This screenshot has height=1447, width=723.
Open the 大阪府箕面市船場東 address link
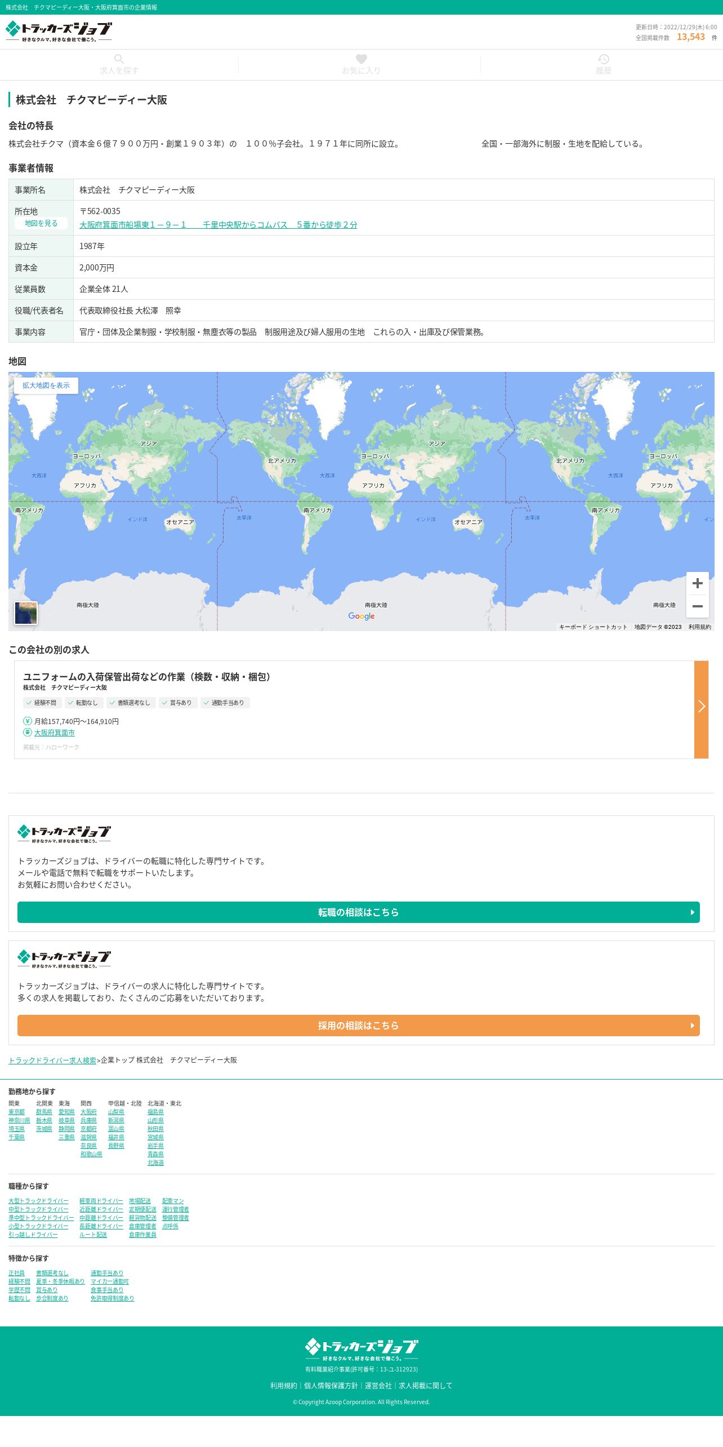(x=218, y=225)
